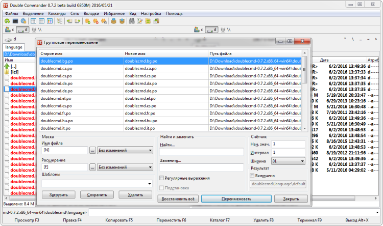The width and height of the screenshot is (383, 226).
Task: Click select group icon with green plus
Action: click(x=87, y=21)
